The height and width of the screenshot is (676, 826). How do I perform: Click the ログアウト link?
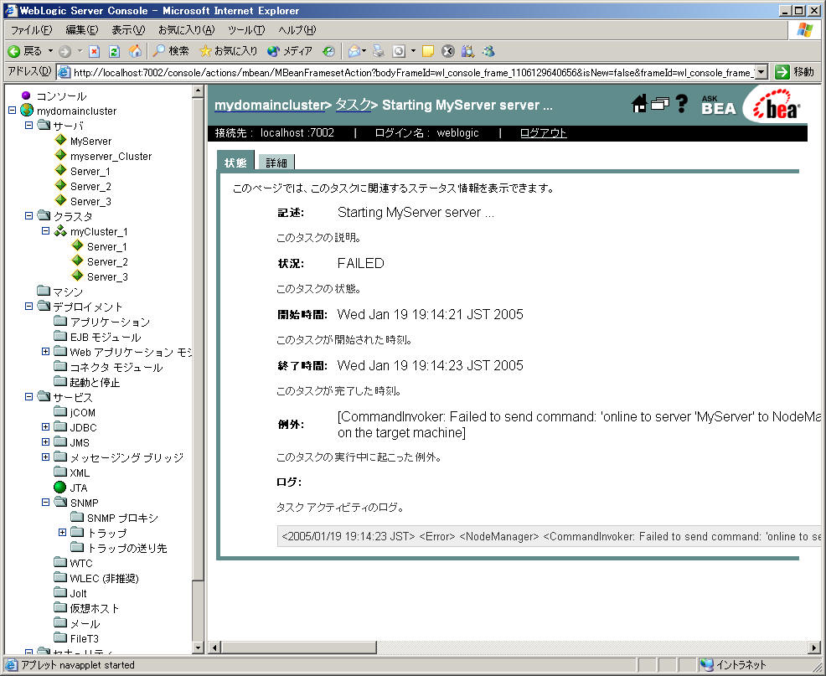(x=543, y=133)
